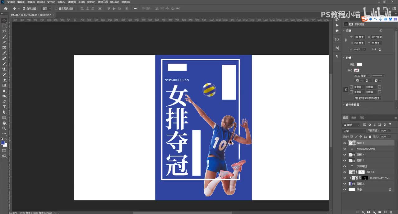Click the stroke 描边 swatch

pyautogui.click(x=357, y=70)
